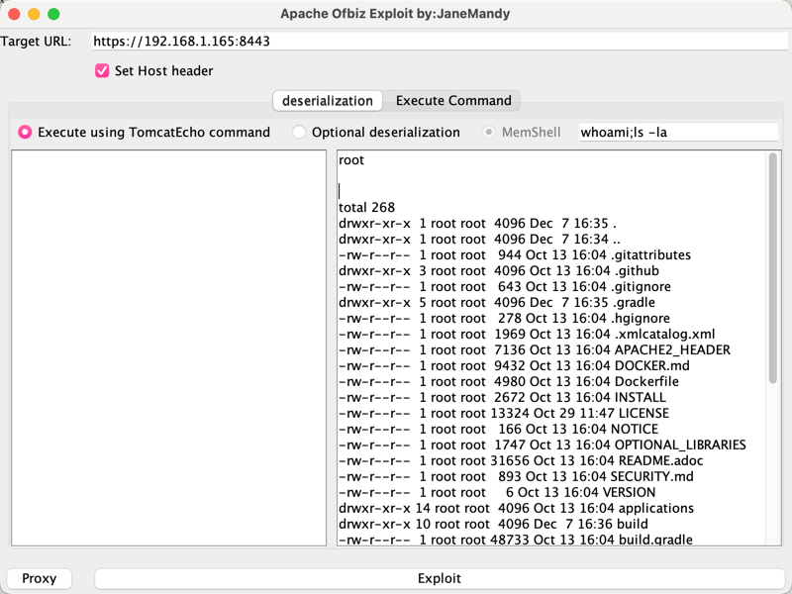Viewport: 792px width, 594px height.
Task: Maximize the window with green button
Action: click(x=53, y=14)
